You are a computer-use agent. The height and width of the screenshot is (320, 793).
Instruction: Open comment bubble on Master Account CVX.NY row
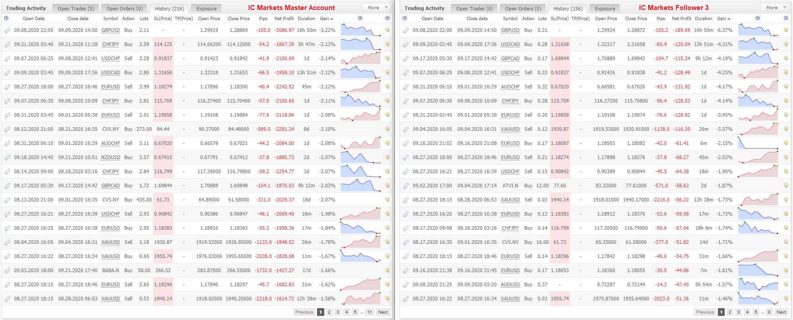(387, 129)
